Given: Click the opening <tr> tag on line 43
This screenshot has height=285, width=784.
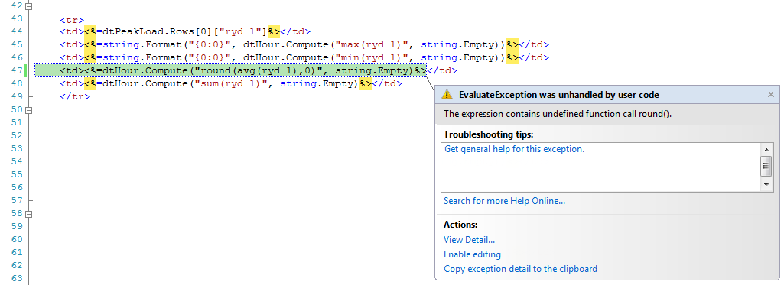Looking at the screenshot, I should tap(72, 20).
